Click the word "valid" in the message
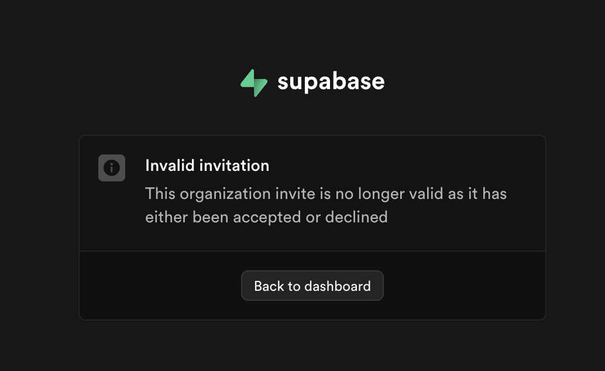605x371 pixels. coord(425,194)
